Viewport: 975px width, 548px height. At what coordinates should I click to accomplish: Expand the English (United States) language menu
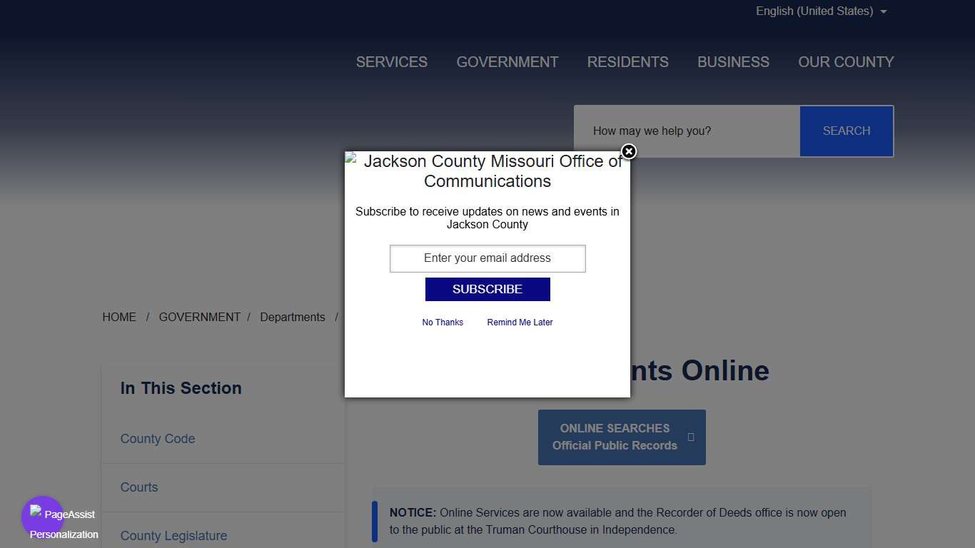814,11
